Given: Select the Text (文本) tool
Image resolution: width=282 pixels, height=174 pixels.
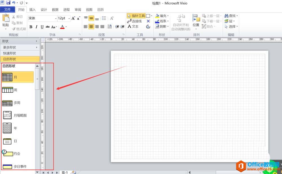Looking at the screenshot, I should click(x=133, y=27).
